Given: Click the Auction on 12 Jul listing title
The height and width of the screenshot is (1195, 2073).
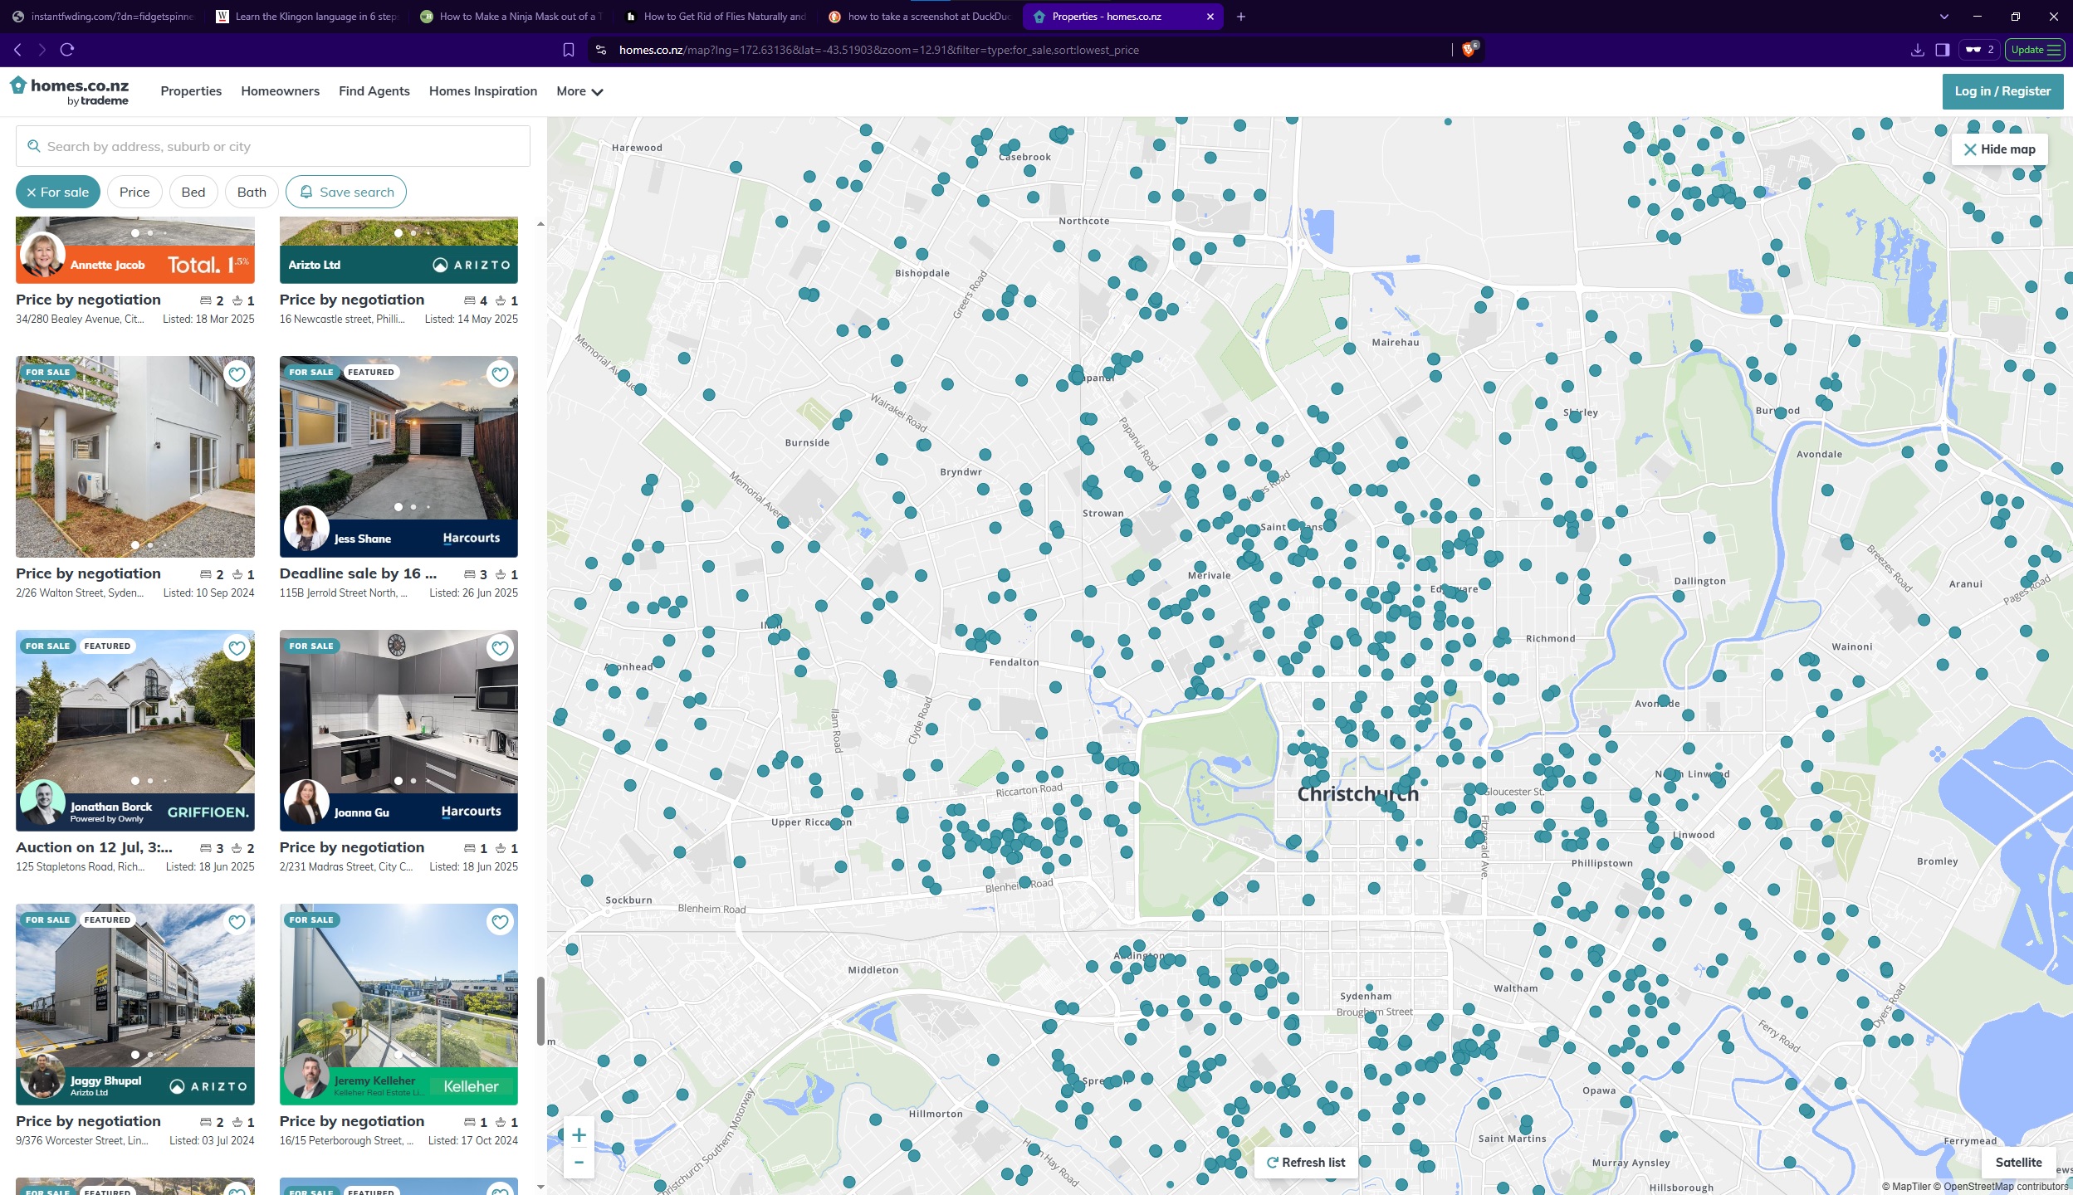Looking at the screenshot, I should click(95, 847).
